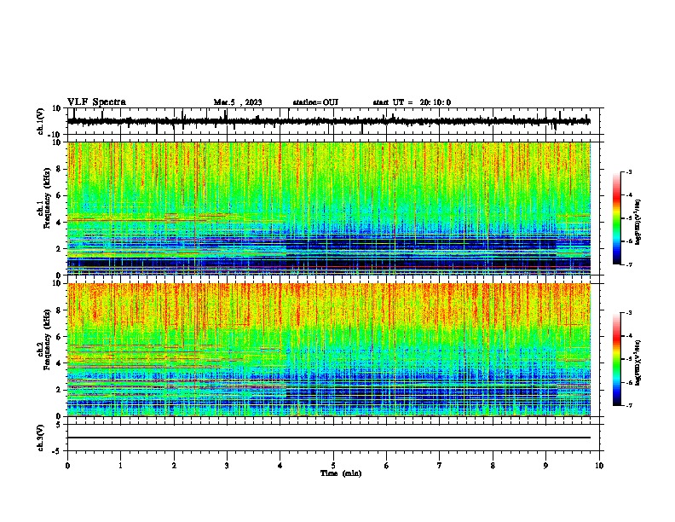Screen dimensions: 675x522
Task: Select the ch.1 spectrogram color scale bar
Action: 617,218
